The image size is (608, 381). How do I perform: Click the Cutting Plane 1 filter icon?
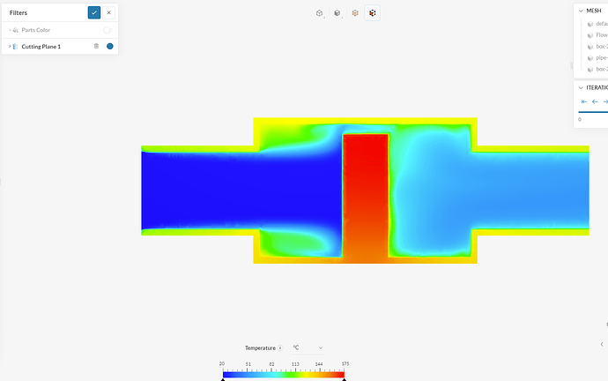tap(16, 47)
